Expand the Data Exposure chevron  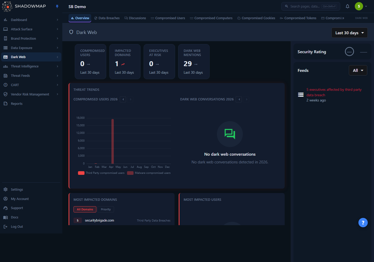(57, 48)
